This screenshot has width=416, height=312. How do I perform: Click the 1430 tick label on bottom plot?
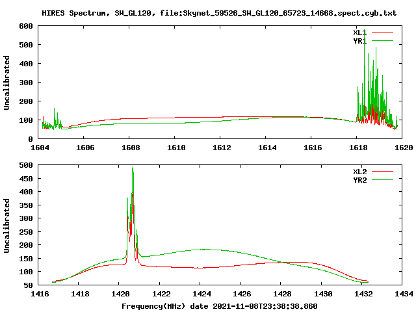pyautogui.click(x=323, y=294)
